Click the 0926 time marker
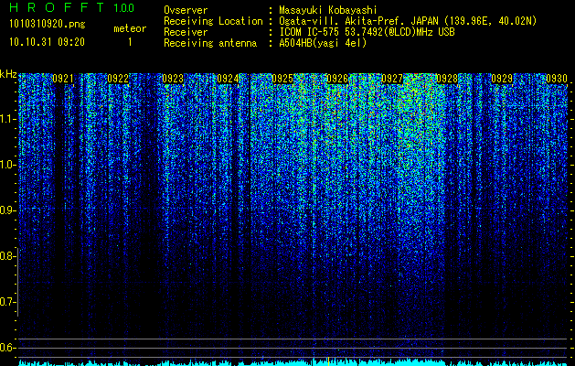Image resolution: width=575 pixels, height=366 pixels. click(337, 79)
